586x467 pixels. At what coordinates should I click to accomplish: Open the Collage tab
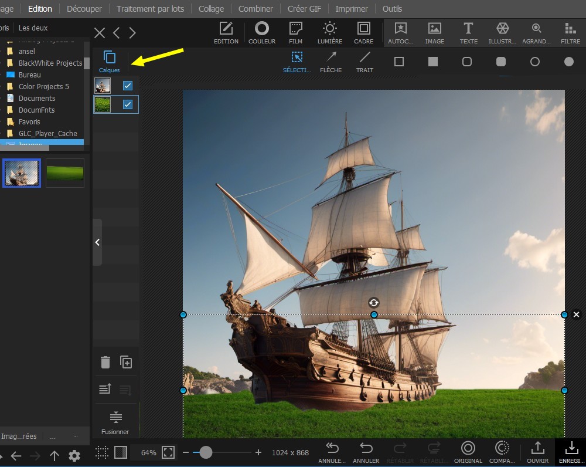211,9
